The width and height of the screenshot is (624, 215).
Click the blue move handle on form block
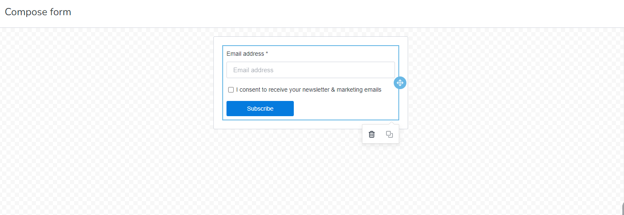click(x=400, y=83)
